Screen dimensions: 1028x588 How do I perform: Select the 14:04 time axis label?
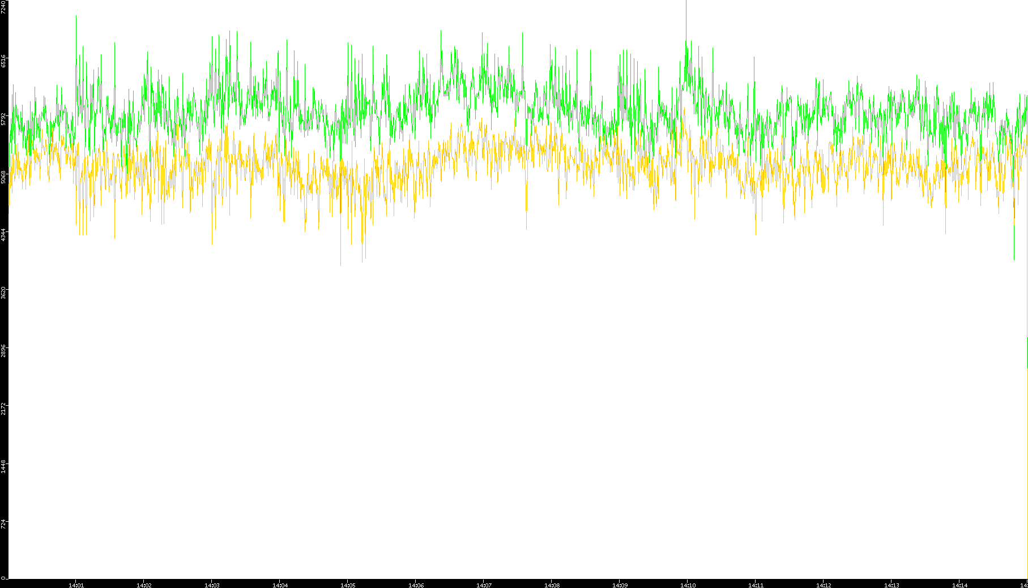pyautogui.click(x=280, y=585)
